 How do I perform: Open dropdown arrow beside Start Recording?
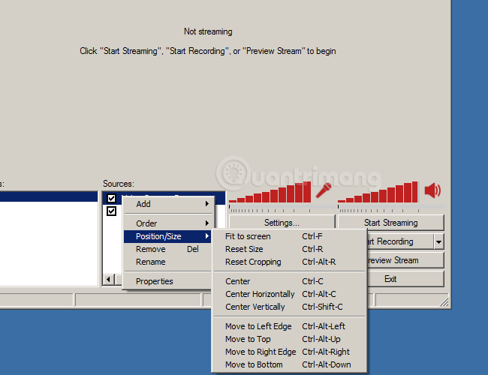coord(438,241)
